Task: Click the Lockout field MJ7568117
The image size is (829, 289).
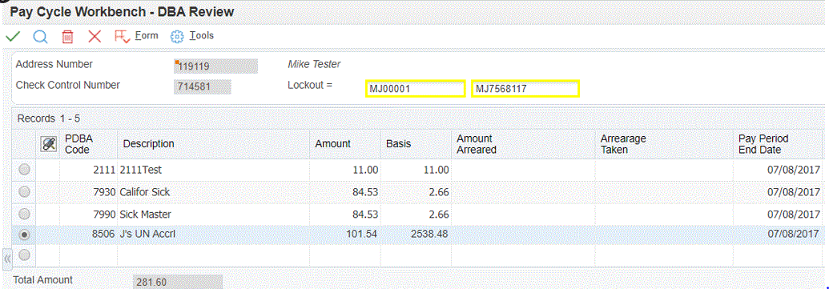Action: coord(525,89)
